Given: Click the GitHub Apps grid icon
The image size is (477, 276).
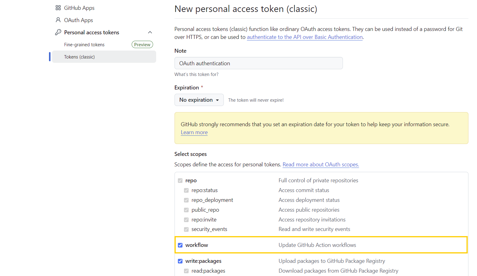Looking at the screenshot, I should (x=58, y=8).
